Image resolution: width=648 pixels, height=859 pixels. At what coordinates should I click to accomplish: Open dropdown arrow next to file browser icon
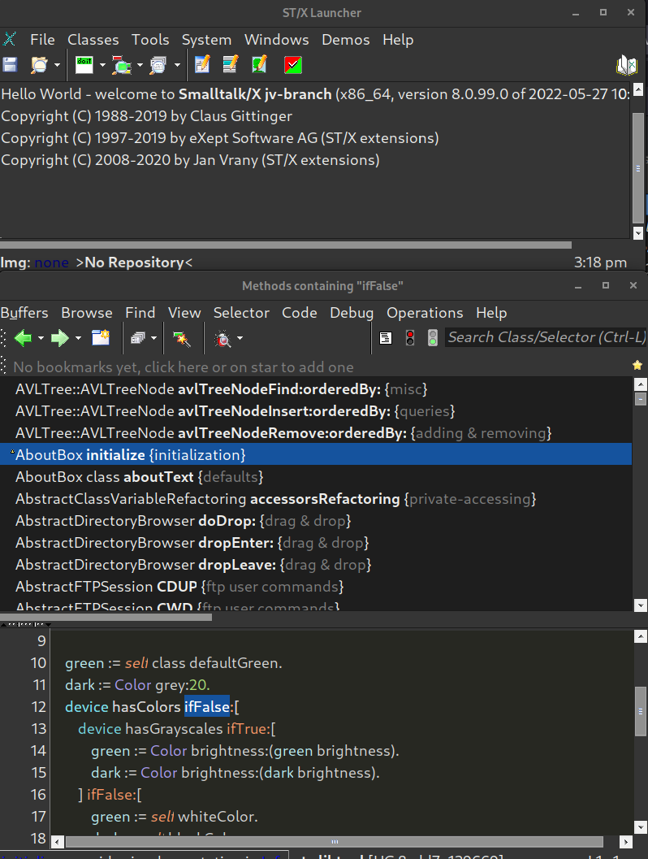pos(57,65)
